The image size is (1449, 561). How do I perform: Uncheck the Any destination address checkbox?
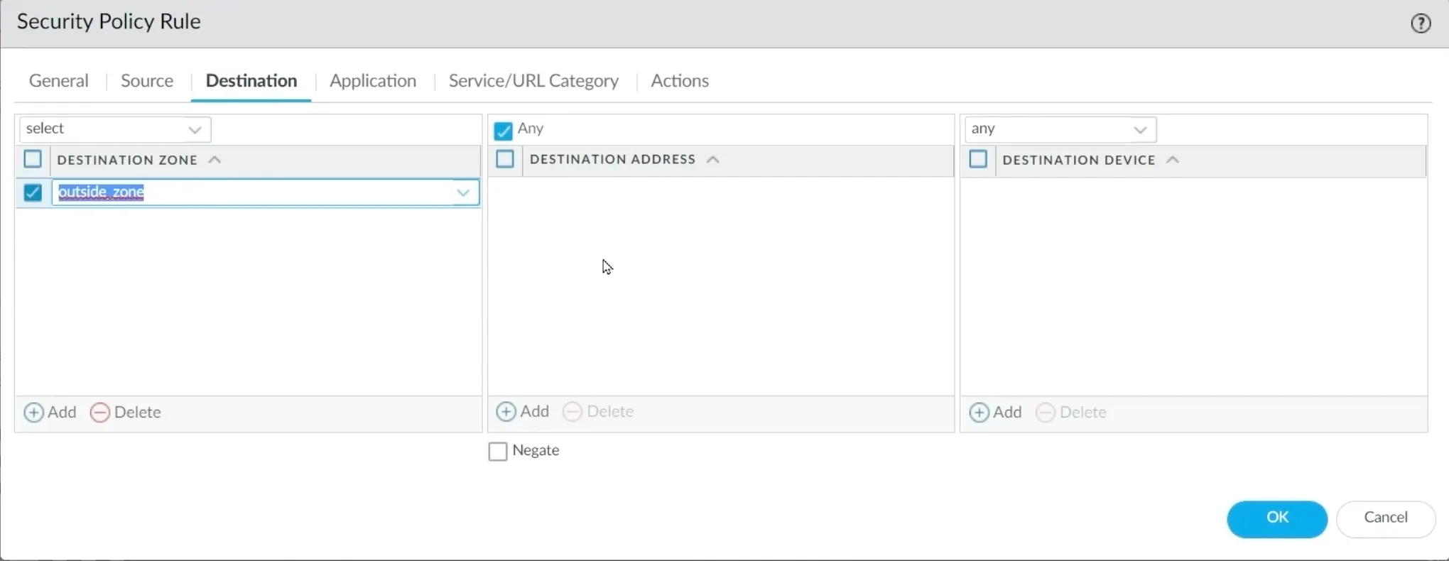tap(504, 131)
